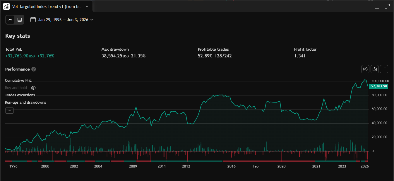This screenshot has width=394, height=181.
Task: Switch to chart view mode
Action: click(x=11, y=20)
